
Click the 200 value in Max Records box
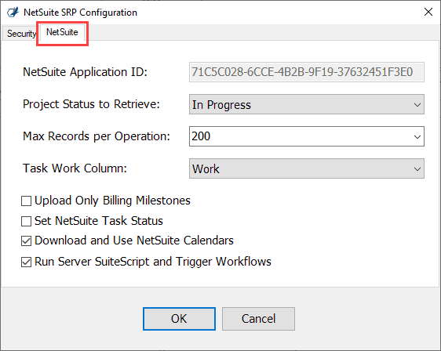pyautogui.click(x=201, y=136)
